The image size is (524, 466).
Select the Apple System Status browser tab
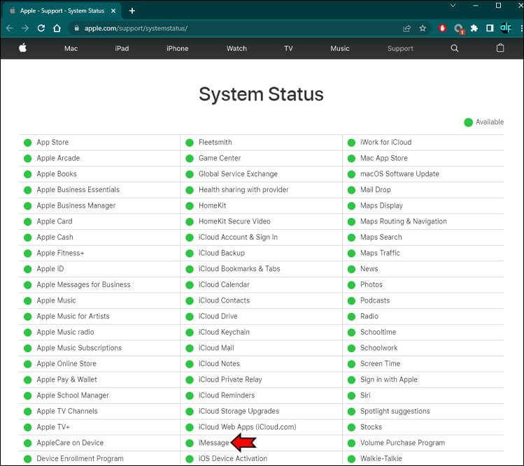[x=62, y=11]
